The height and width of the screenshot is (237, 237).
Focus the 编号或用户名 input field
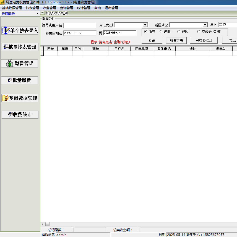pyautogui.click(x=80, y=25)
